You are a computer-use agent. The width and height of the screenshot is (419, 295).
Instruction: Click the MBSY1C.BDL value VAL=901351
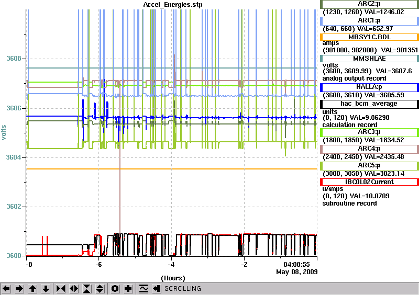[400, 50]
